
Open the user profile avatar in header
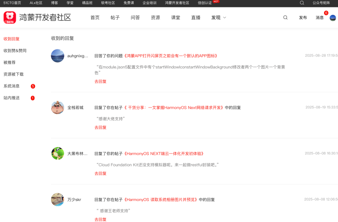333,18
